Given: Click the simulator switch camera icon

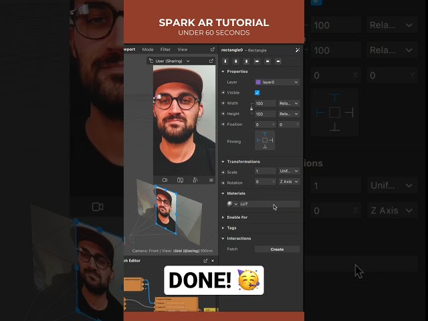Looking at the screenshot, I should 180,180.
